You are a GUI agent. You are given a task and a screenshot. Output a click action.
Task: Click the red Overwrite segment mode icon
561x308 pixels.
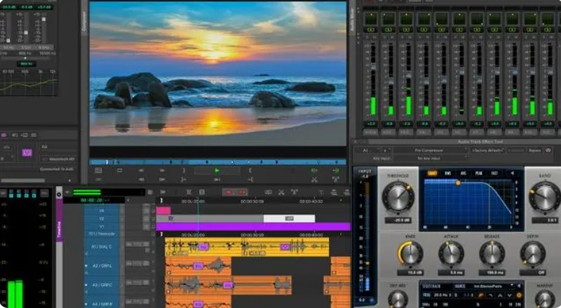coord(242,192)
